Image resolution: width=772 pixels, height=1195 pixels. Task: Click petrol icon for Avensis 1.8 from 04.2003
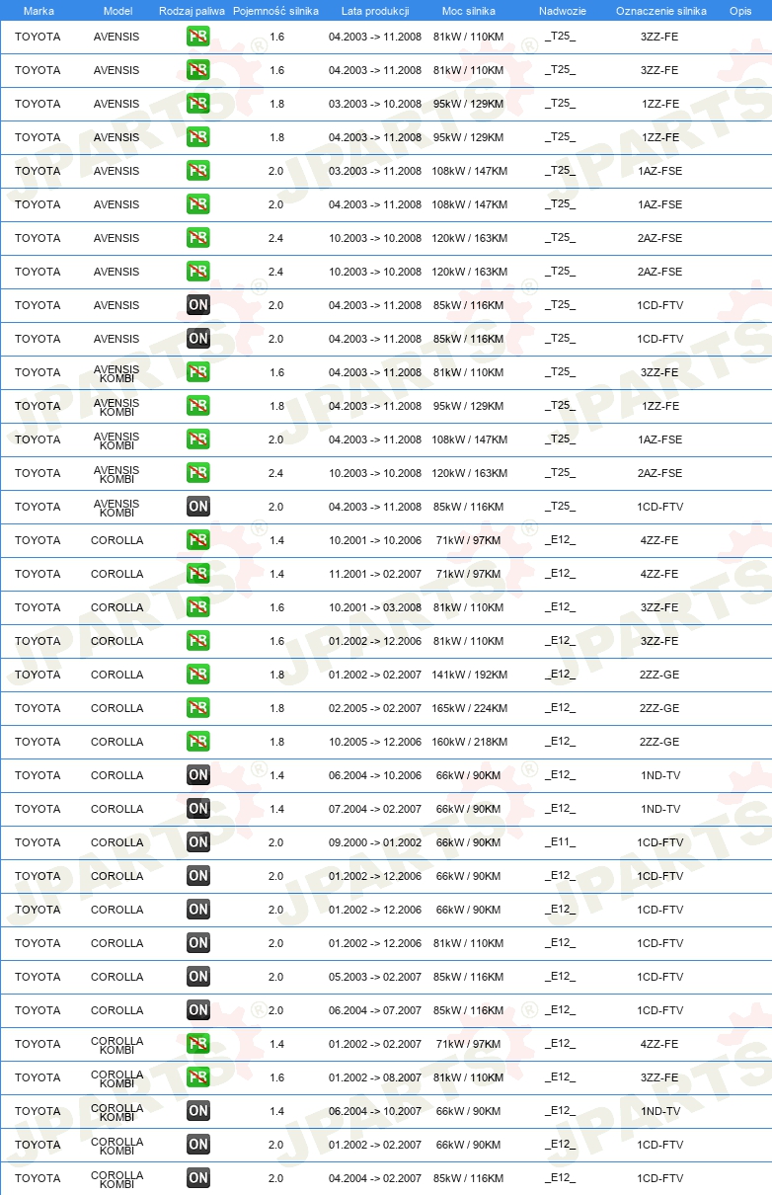click(197, 137)
